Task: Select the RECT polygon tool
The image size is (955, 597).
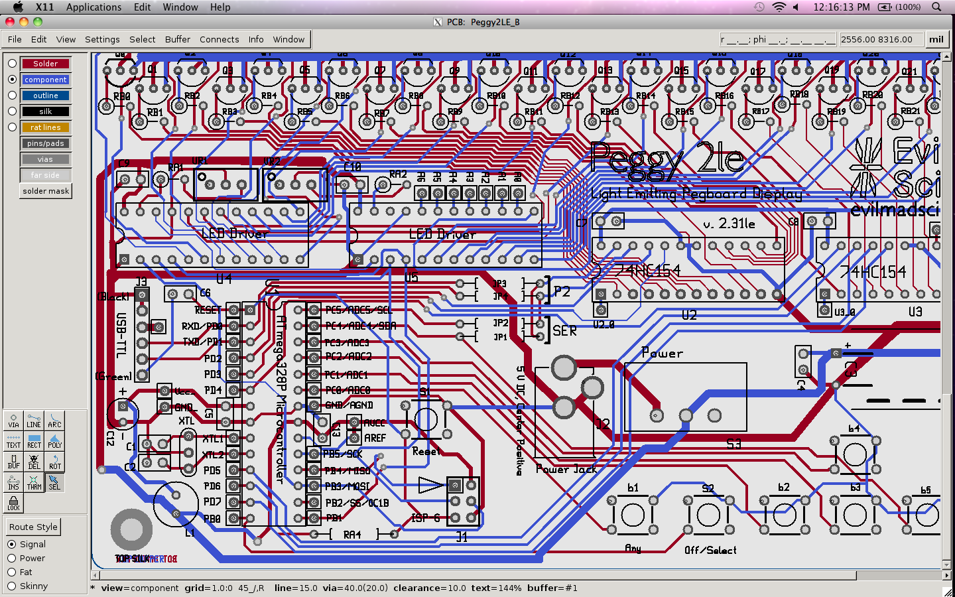Action: coord(33,440)
